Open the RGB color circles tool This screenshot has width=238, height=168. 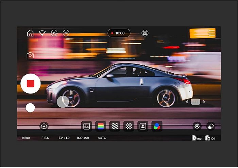(157, 126)
